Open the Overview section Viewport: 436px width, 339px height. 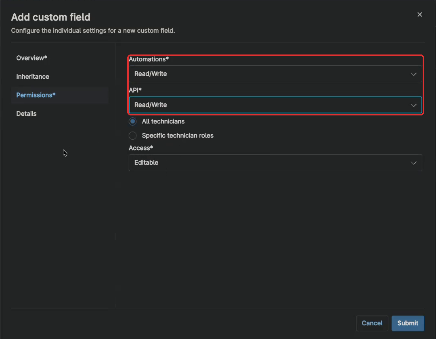click(x=32, y=58)
